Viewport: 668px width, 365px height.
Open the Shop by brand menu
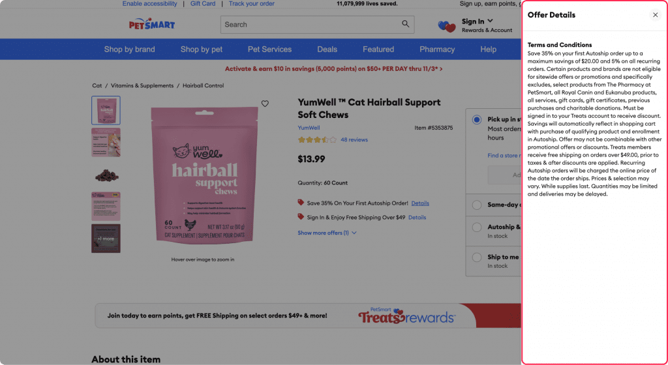click(x=130, y=50)
